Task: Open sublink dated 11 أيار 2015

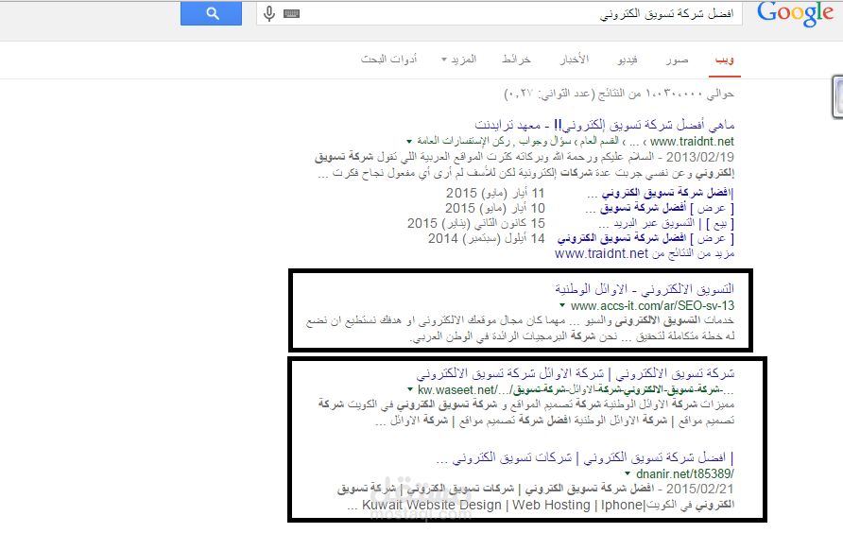Action: 660,193
